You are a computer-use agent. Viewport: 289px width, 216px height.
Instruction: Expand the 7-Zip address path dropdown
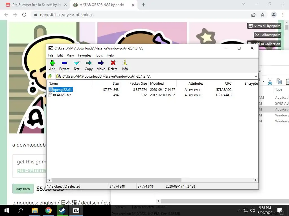click(256, 76)
